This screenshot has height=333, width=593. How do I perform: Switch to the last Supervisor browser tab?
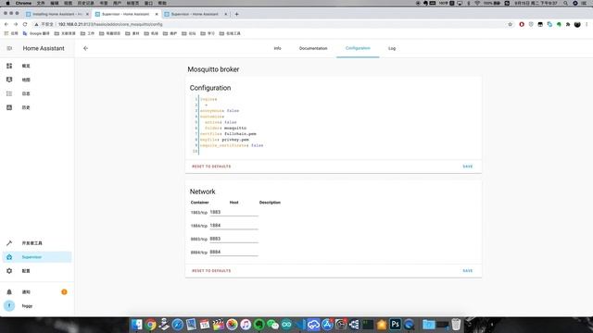click(x=195, y=14)
